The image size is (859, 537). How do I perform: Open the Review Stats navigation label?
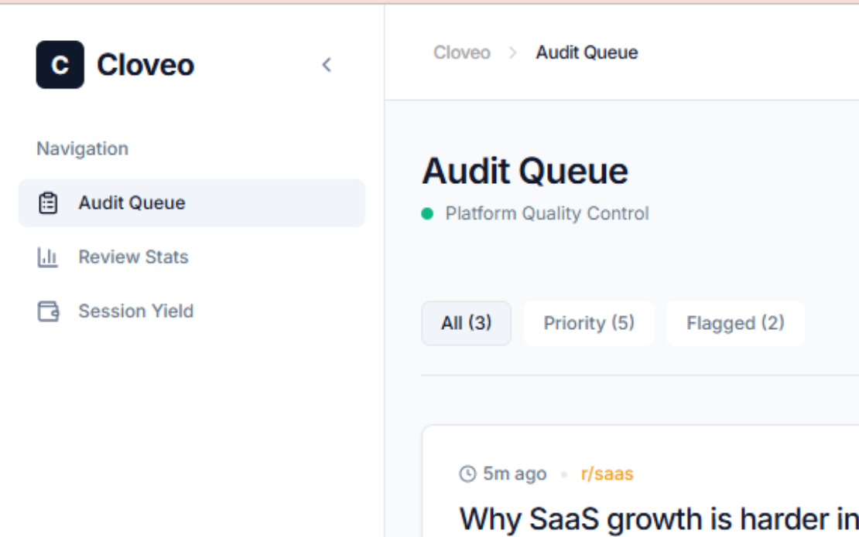[133, 257]
